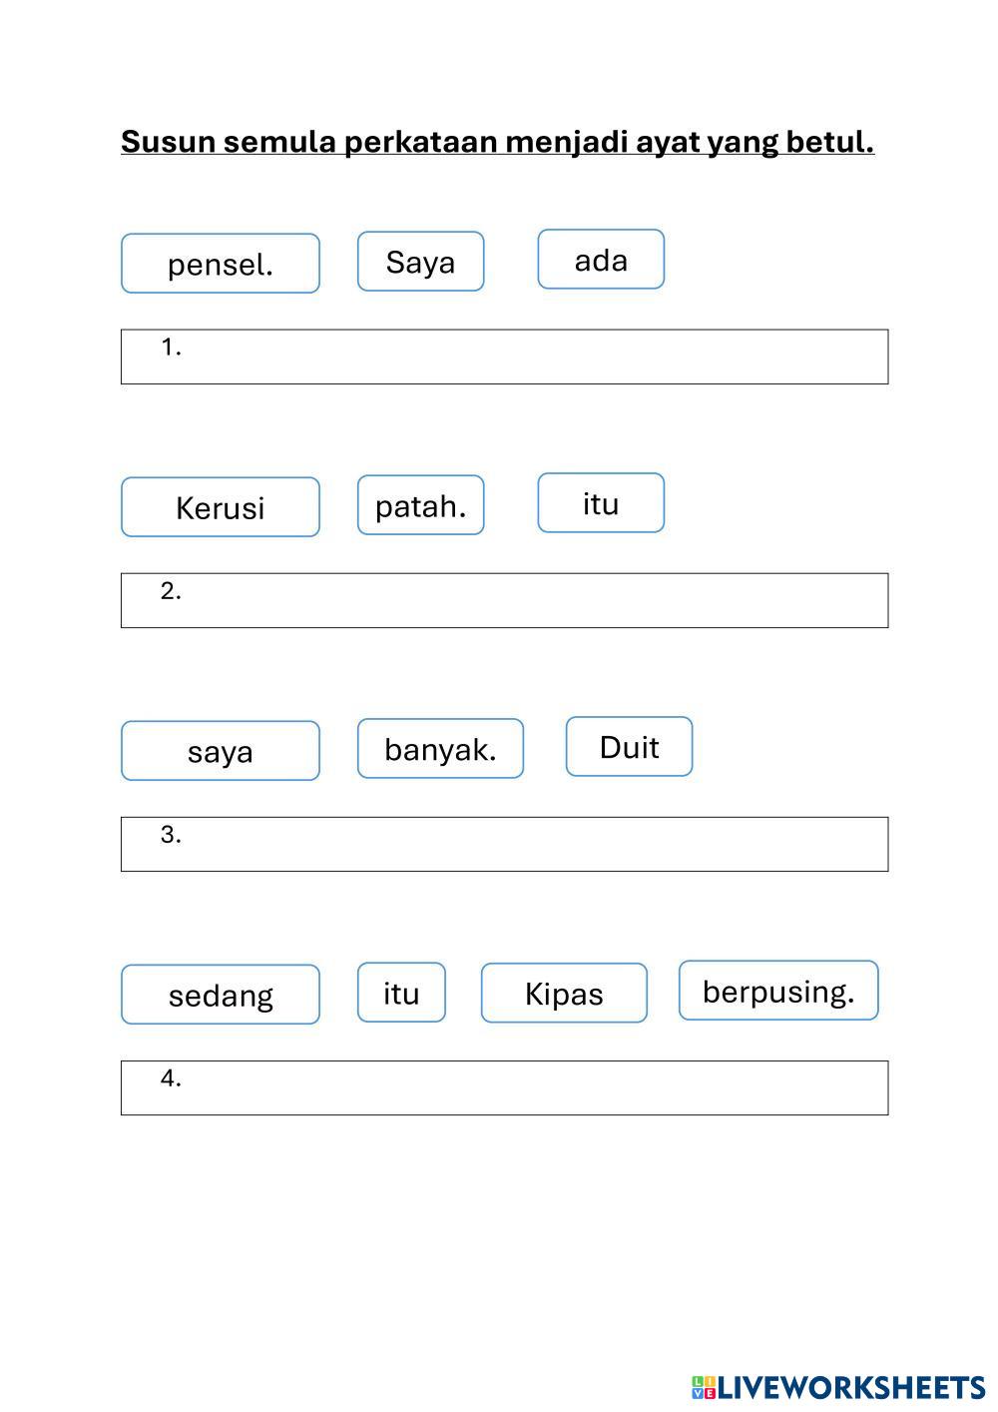Click the 'patah.' word box

click(x=420, y=505)
